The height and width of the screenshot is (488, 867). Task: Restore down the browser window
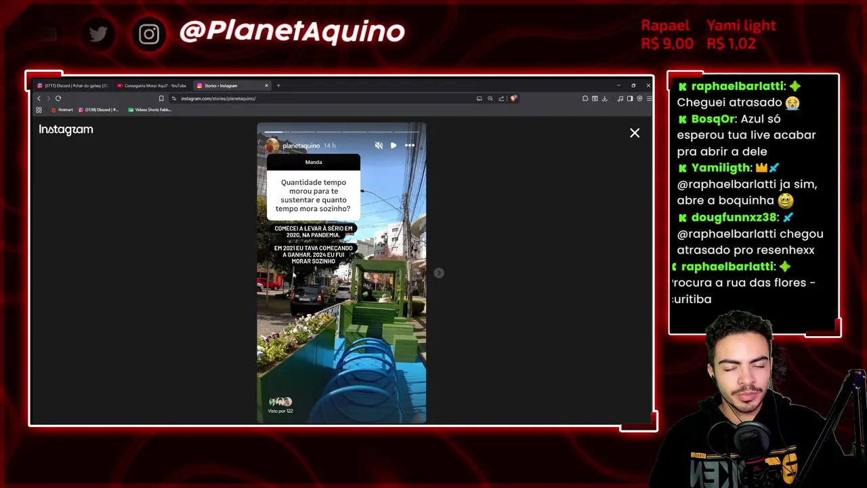pyautogui.click(x=633, y=85)
